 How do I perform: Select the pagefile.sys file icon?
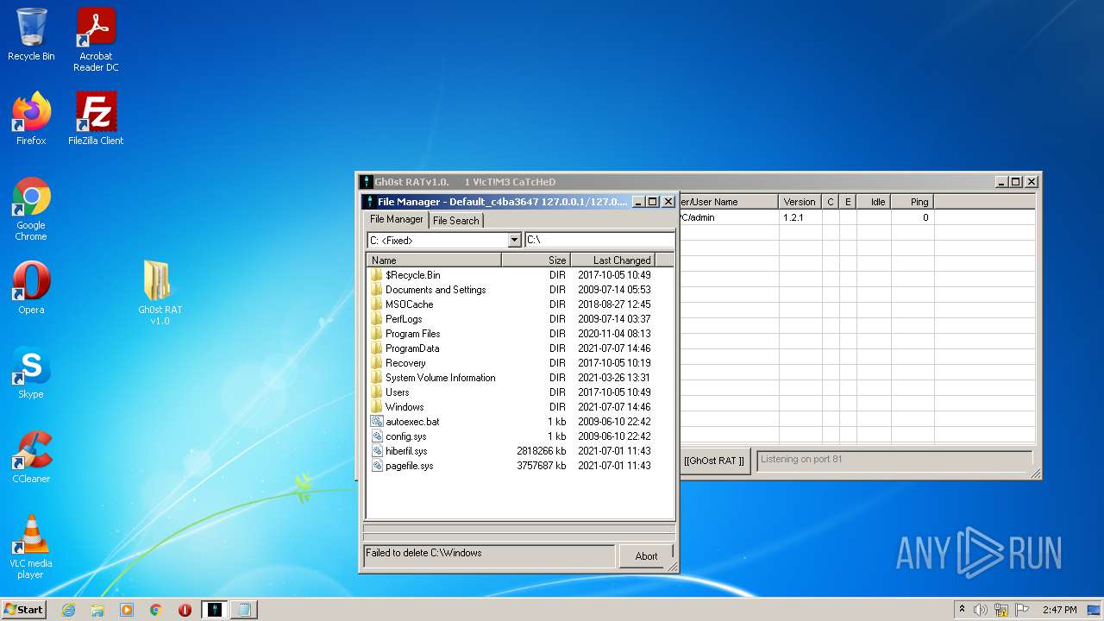(377, 466)
